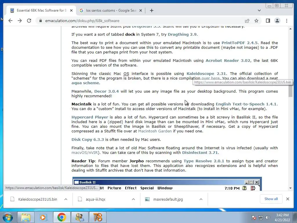Click Effect menu in Basilisk II screenshot
The height and width of the screenshot is (223, 297).
131,188
